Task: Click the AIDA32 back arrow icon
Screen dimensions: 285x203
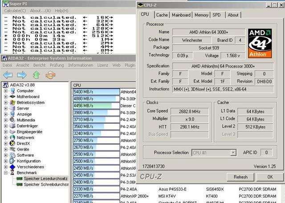Action: [x=8, y=75]
